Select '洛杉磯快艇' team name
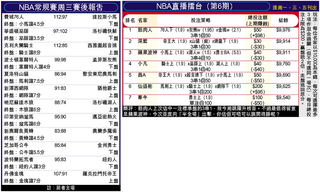The image size is (320, 192). tap(105, 31)
